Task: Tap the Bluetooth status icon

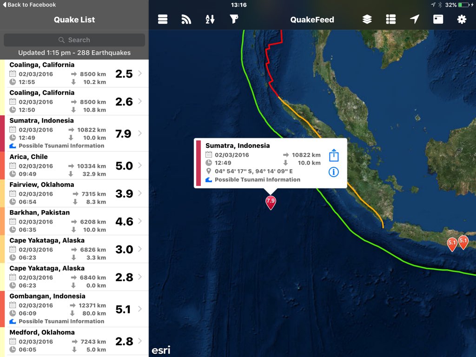Action: (x=440, y=5)
